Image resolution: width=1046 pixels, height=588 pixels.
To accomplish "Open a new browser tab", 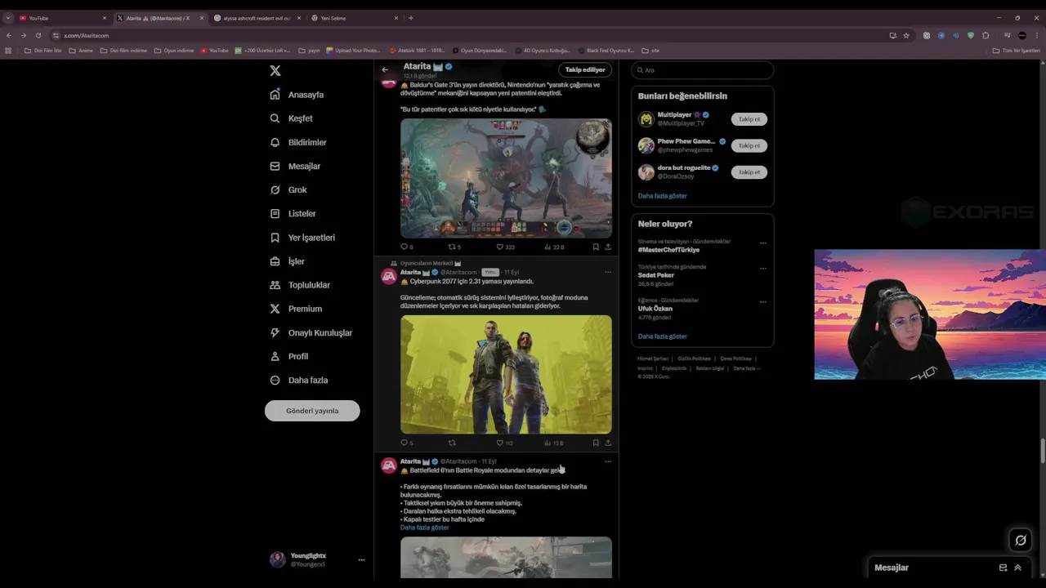I will pyautogui.click(x=411, y=18).
